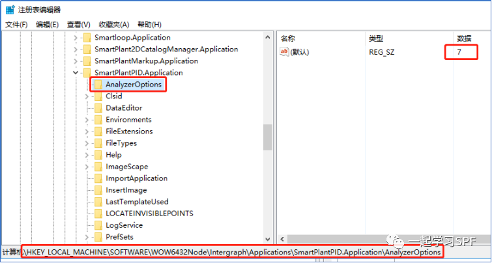
Task: Click the Help folder icon
Action: [98, 155]
